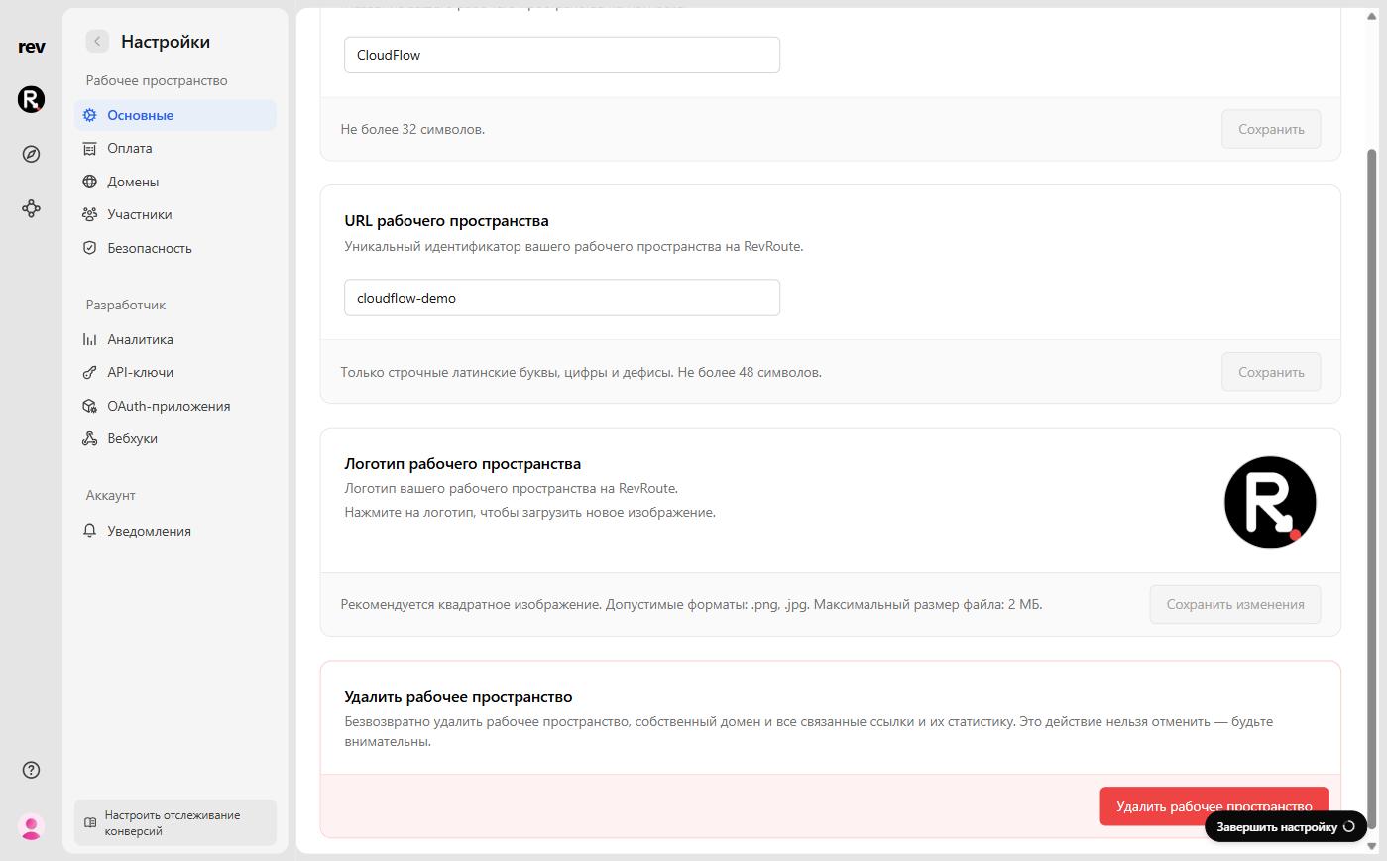The height and width of the screenshot is (861, 1387).
Task: Click the workspace name field containing CloudFlow
Action: pyautogui.click(x=562, y=55)
